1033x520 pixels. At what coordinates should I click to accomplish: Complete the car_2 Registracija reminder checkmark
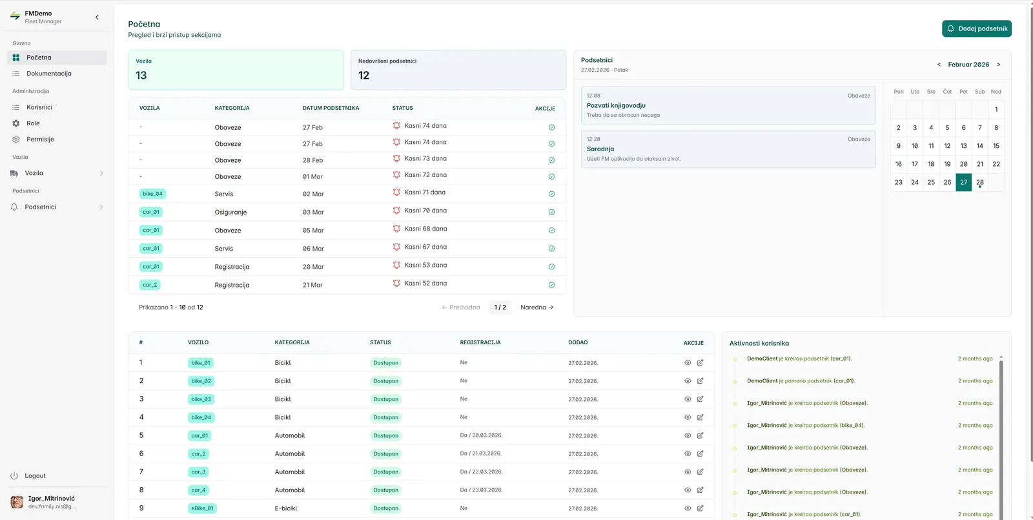(551, 285)
